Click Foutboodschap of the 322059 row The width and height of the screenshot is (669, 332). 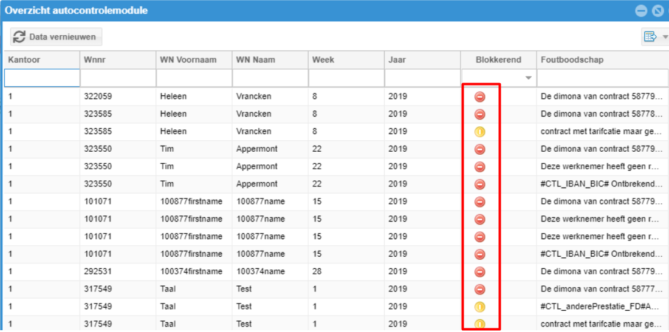coord(602,97)
